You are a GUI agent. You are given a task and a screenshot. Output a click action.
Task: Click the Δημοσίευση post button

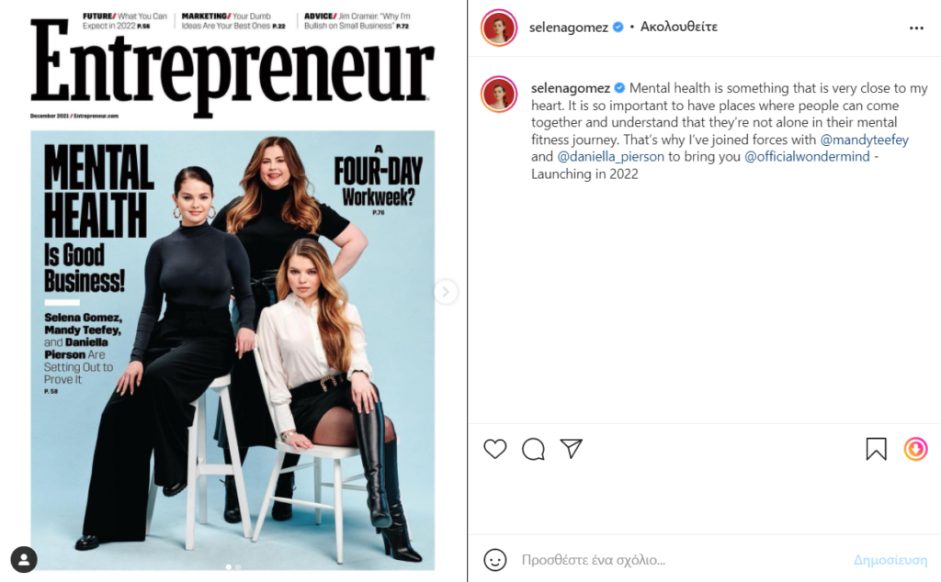click(x=890, y=560)
